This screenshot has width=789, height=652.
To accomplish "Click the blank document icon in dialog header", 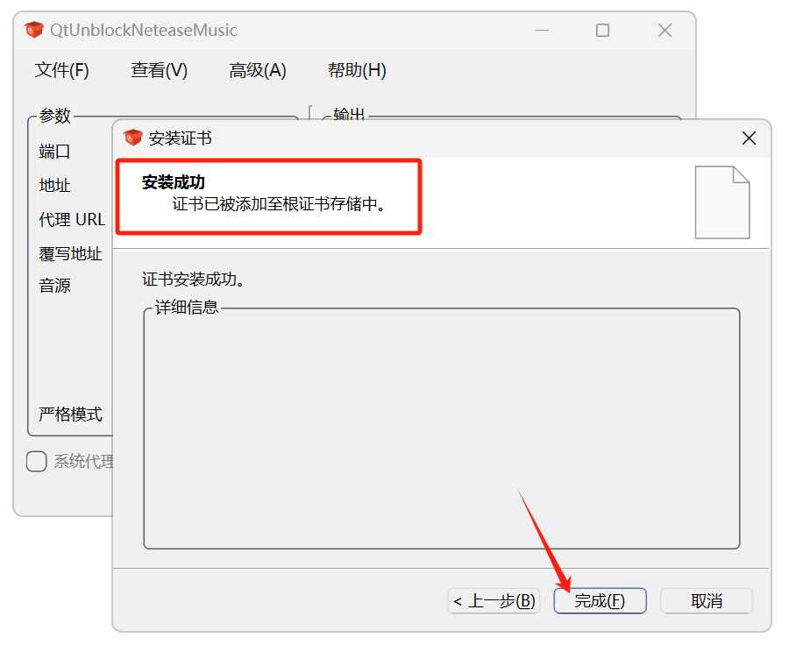I will pyautogui.click(x=721, y=202).
